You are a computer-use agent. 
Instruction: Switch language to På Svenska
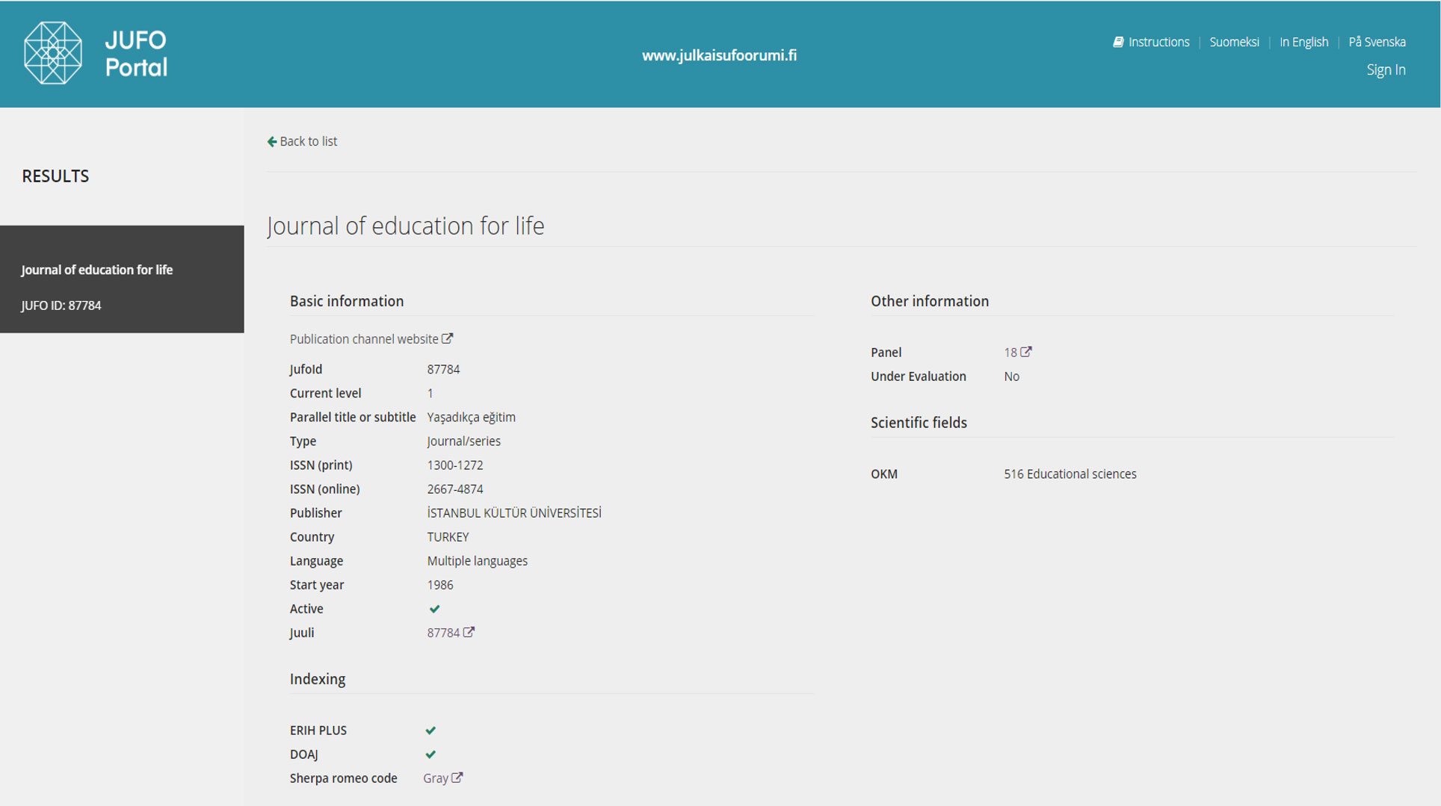[x=1377, y=42]
